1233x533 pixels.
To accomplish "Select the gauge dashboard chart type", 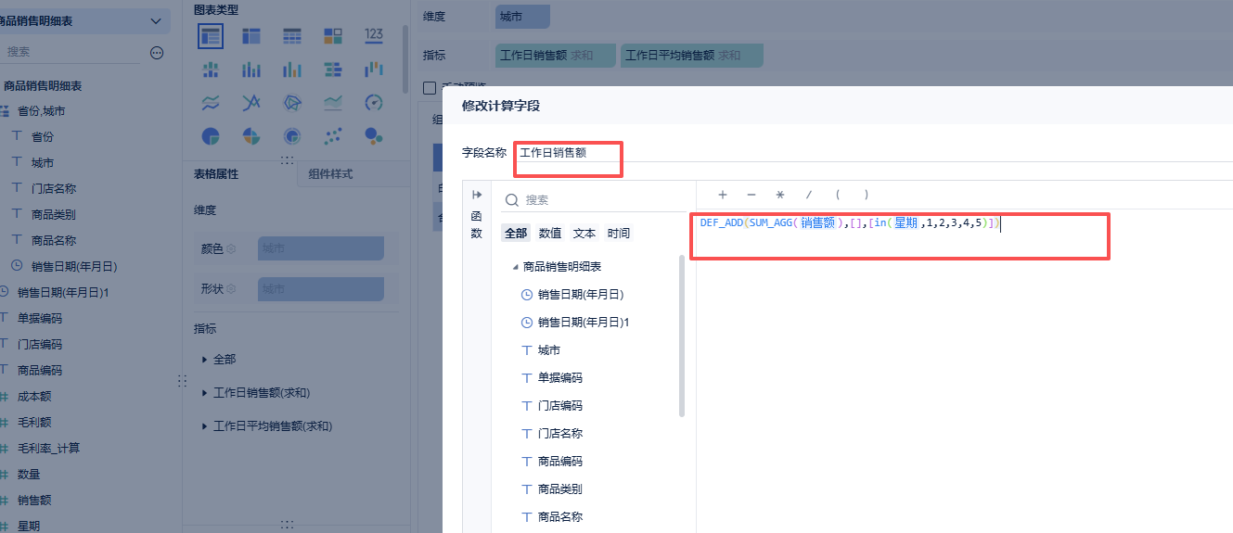I will pos(374,103).
